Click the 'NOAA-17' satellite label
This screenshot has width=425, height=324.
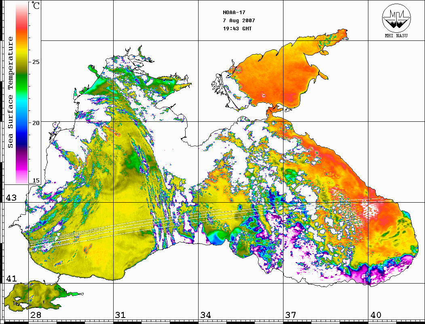point(234,13)
